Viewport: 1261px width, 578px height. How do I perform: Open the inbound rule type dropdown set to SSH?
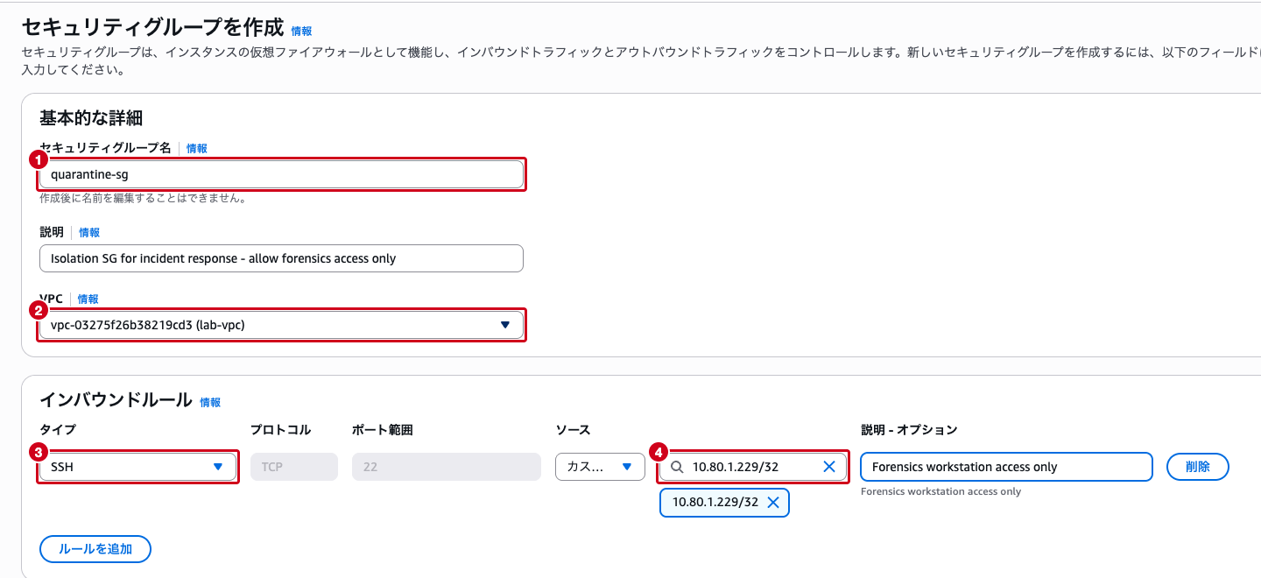pos(137,467)
